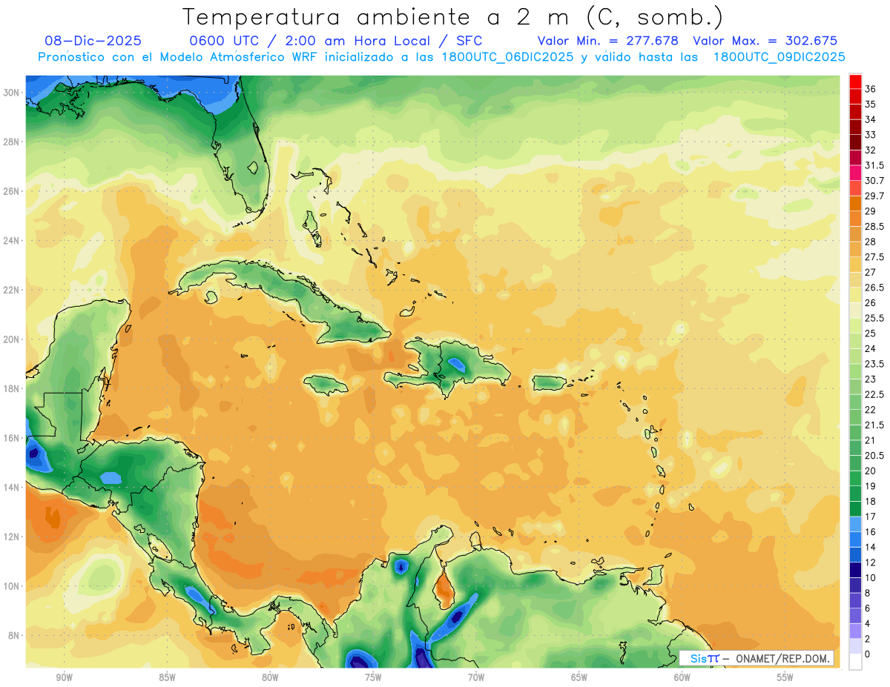Click the '75W' longitude label
890x687 pixels.
click(373, 678)
